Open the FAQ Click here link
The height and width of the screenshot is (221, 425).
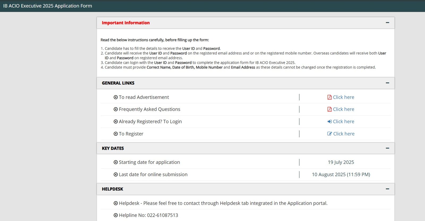(x=343, y=109)
